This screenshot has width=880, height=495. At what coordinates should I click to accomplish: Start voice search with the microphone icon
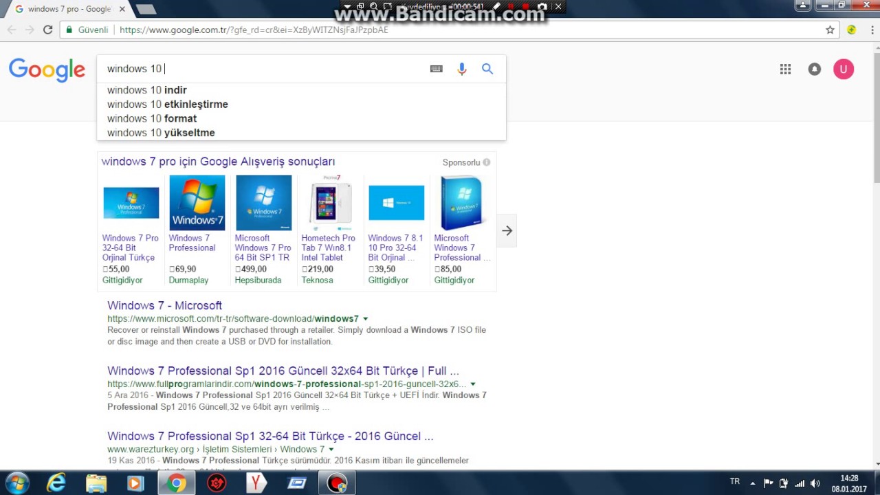pos(462,69)
